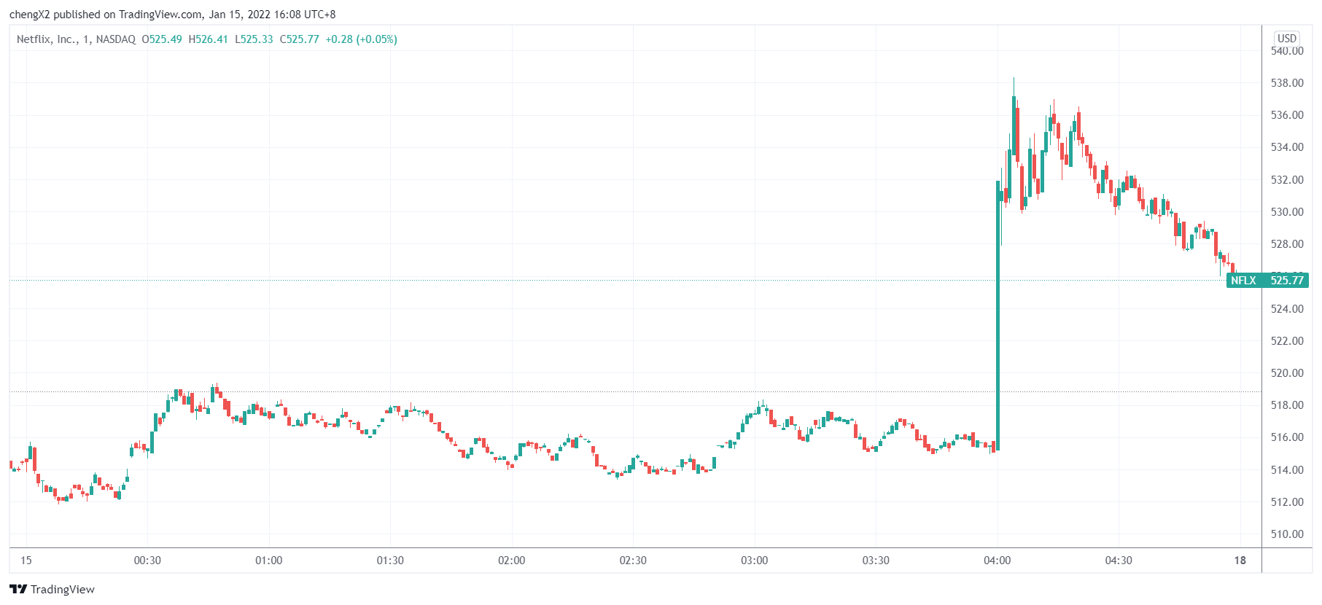This screenshot has width=1322, height=605.
Task: Click the TradingView wordmark text
Action: (x=63, y=589)
